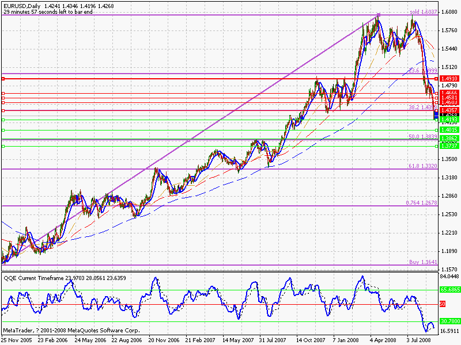
Task: Click the 1.1890 price scale value
Action: 449,251
